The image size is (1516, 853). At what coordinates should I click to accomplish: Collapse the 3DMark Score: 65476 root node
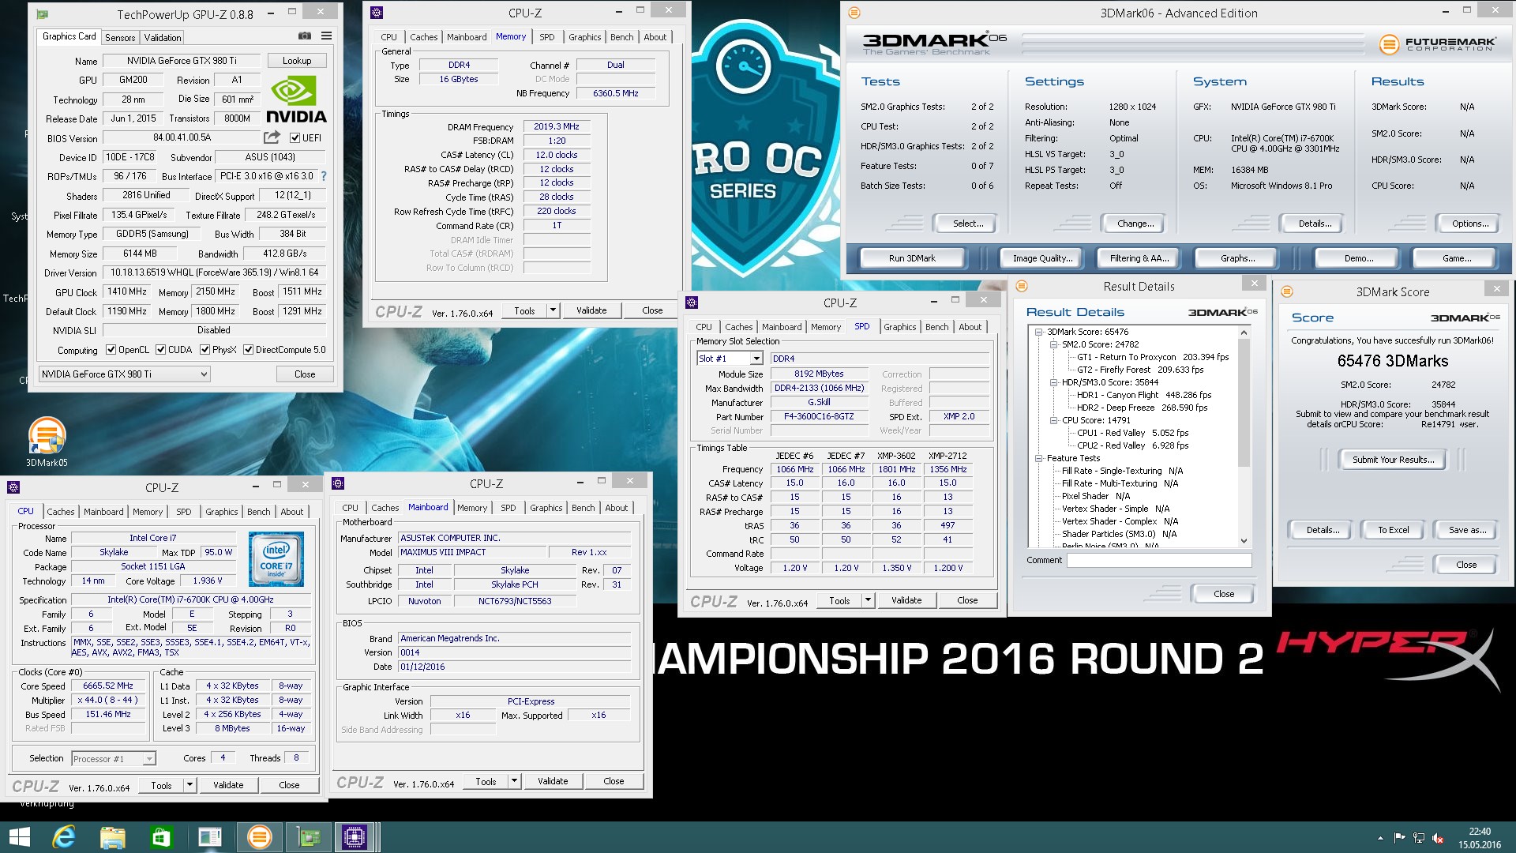(1039, 332)
